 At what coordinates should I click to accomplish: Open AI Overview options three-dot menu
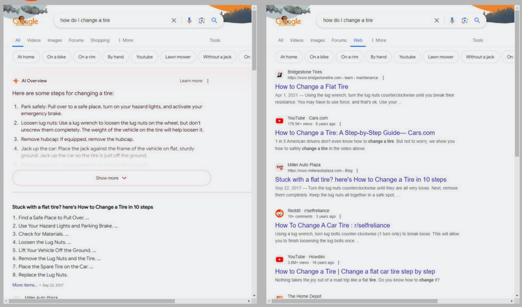point(208,81)
